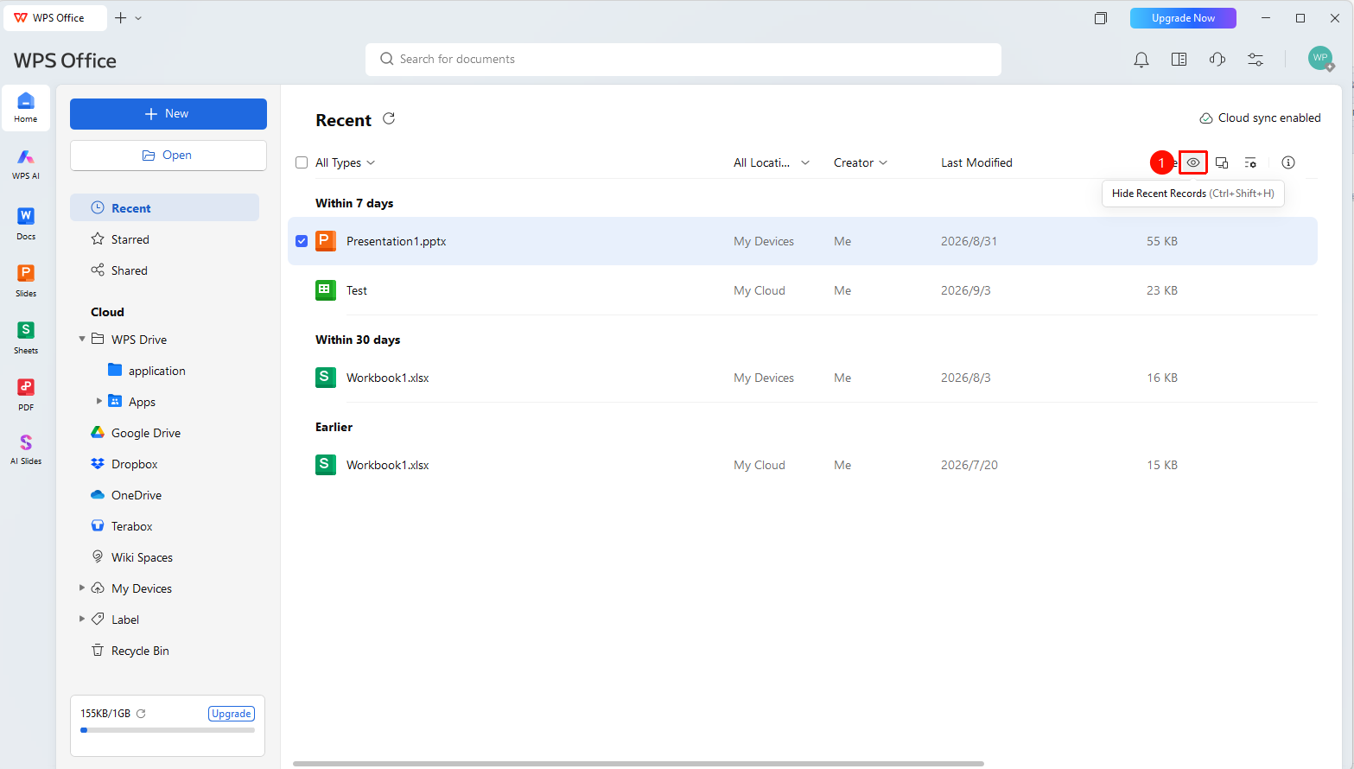The height and width of the screenshot is (769, 1354).
Task: Click the Search for documents field
Action: click(x=683, y=60)
